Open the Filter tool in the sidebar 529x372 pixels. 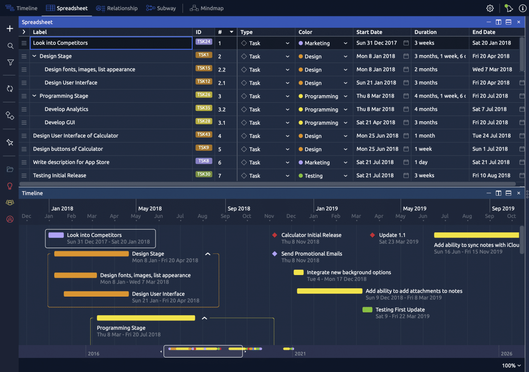pyautogui.click(x=9, y=62)
